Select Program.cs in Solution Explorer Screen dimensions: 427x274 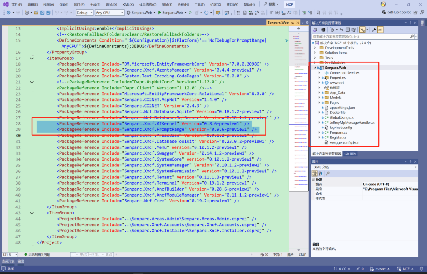coord(338,132)
